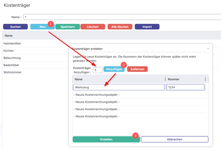Select the Badmöbel row
The height and width of the screenshot is (148, 221).
11,65
